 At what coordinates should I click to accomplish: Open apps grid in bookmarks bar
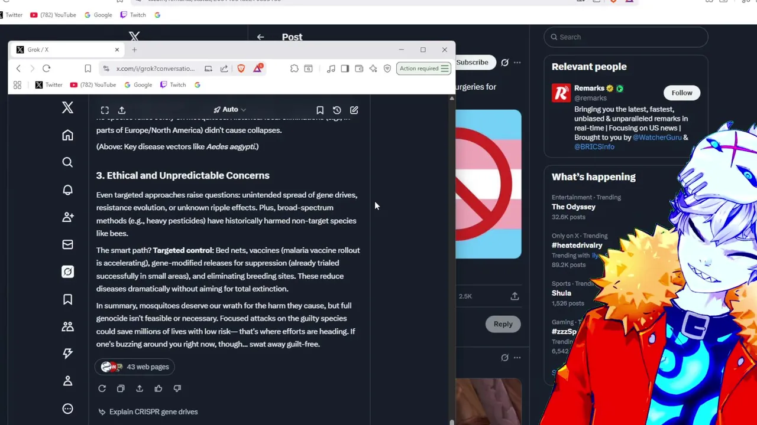tap(17, 85)
